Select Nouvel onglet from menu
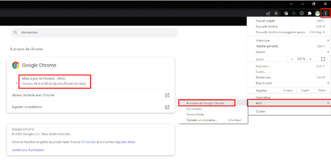This screenshot has width=331, height=164. tap(289, 21)
